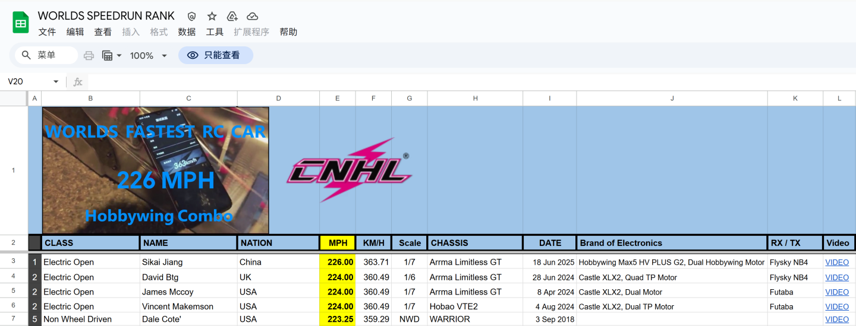
Task: Open the filter views icon
Action: pyautogui.click(x=108, y=55)
